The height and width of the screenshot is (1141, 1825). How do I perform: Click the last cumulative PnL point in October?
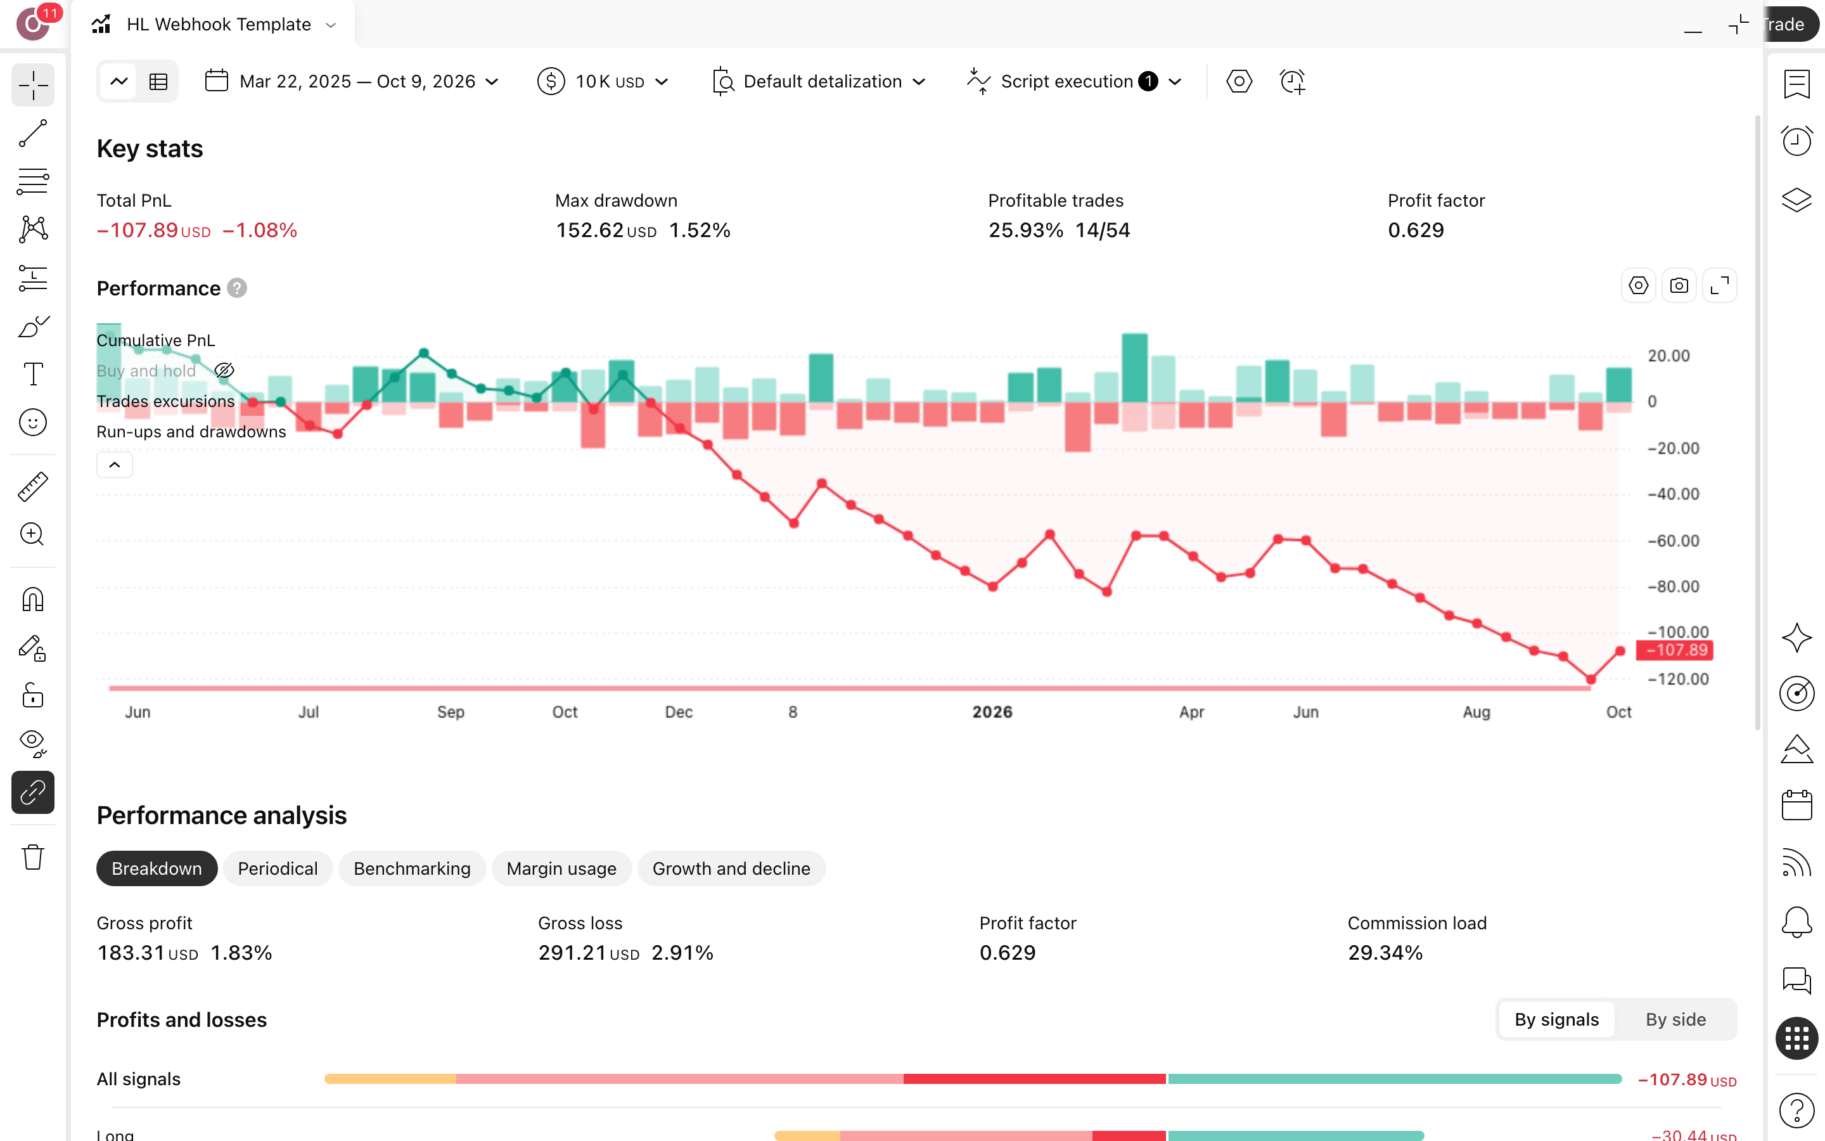pyautogui.click(x=1620, y=651)
